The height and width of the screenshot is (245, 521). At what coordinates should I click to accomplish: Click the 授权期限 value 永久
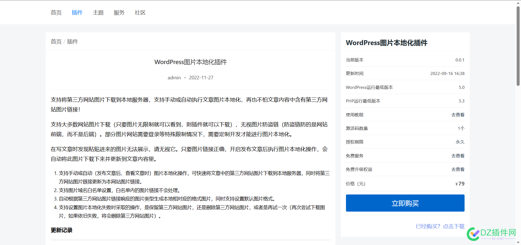460,142
